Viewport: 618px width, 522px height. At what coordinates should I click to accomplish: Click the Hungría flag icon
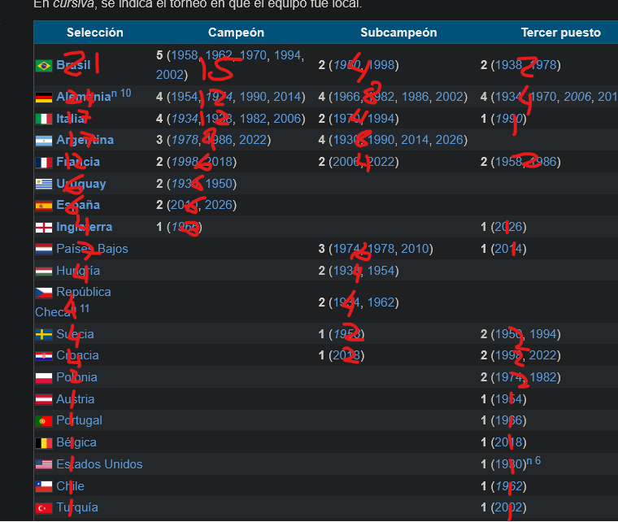[44, 271]
